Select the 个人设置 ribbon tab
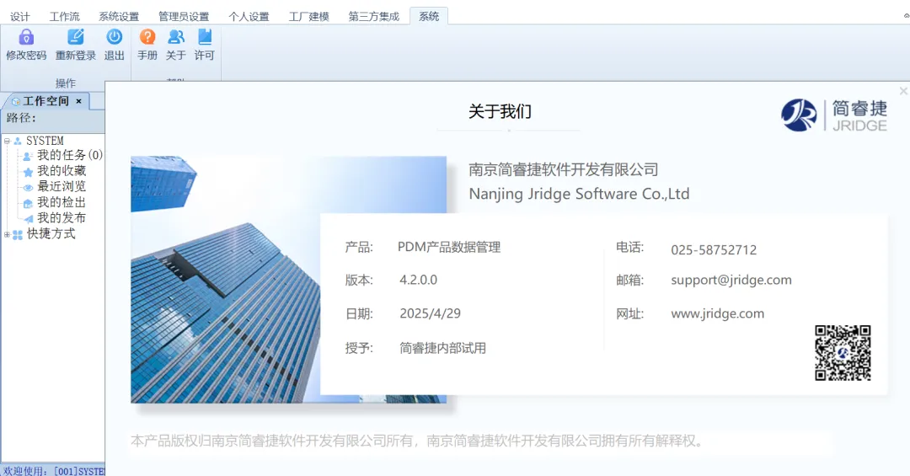 point(249,16)
